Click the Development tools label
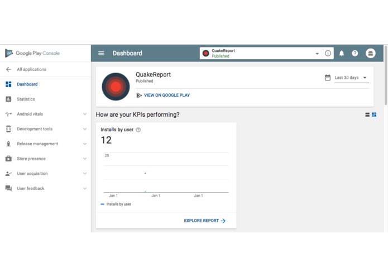This screenshot has width=388, height=276. click(35, 129)
